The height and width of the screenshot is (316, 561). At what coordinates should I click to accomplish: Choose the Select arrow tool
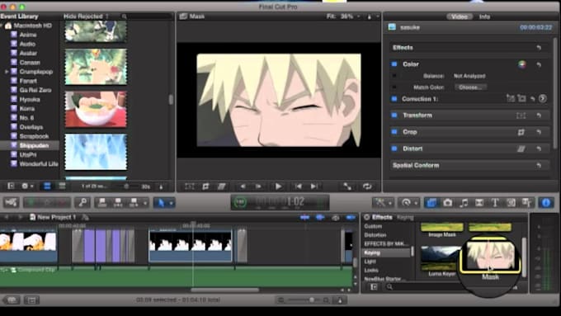point(161,203)
